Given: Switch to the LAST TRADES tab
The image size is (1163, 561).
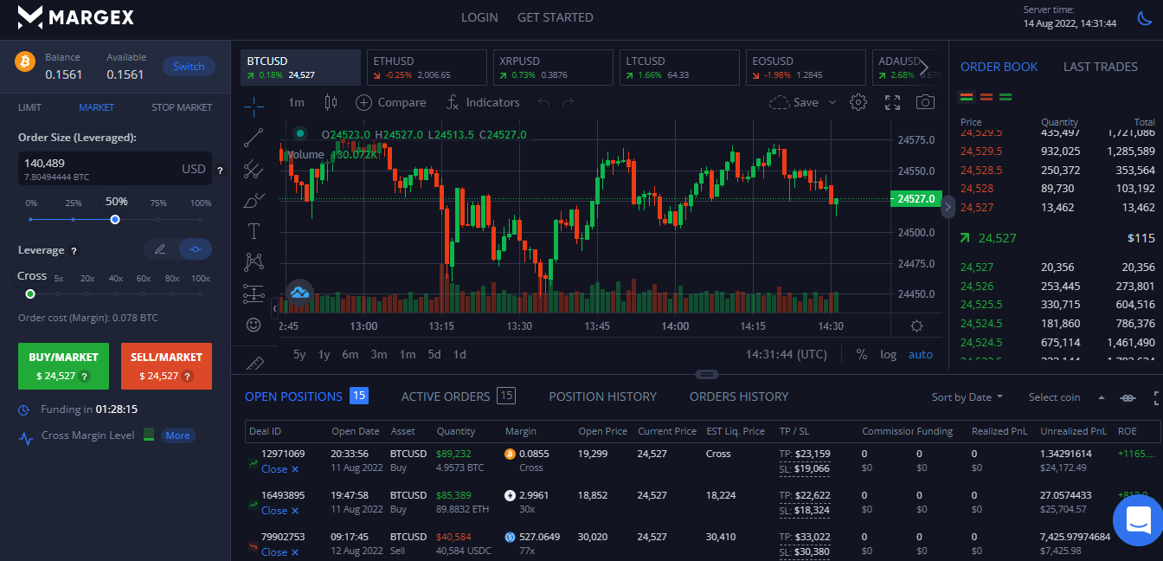Looking at the screenshot, I should point(1100,67).
